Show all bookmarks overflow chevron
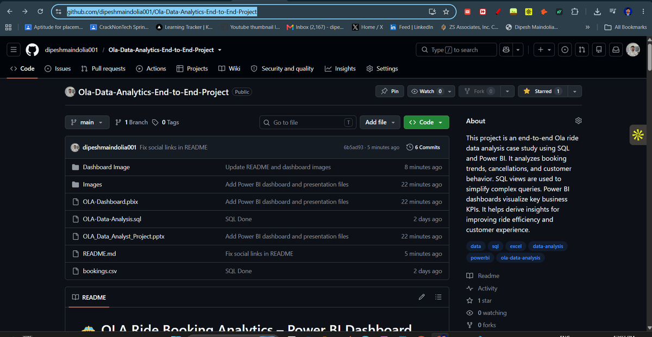 click(x=588, y=27)
